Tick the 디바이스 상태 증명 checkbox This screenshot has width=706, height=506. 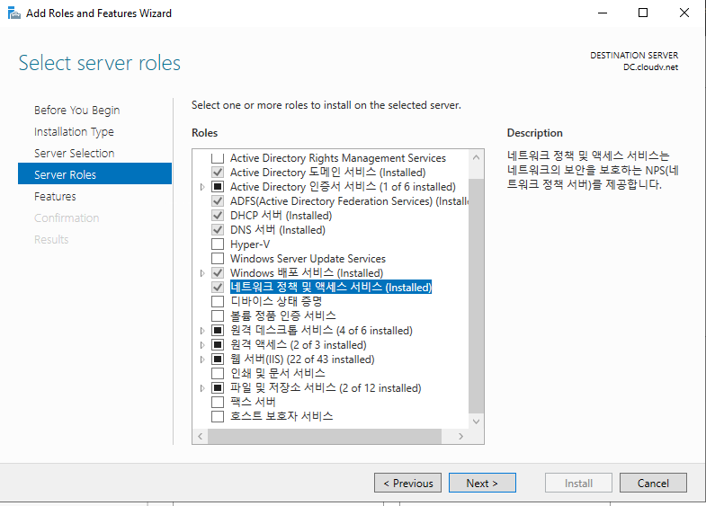218,301
